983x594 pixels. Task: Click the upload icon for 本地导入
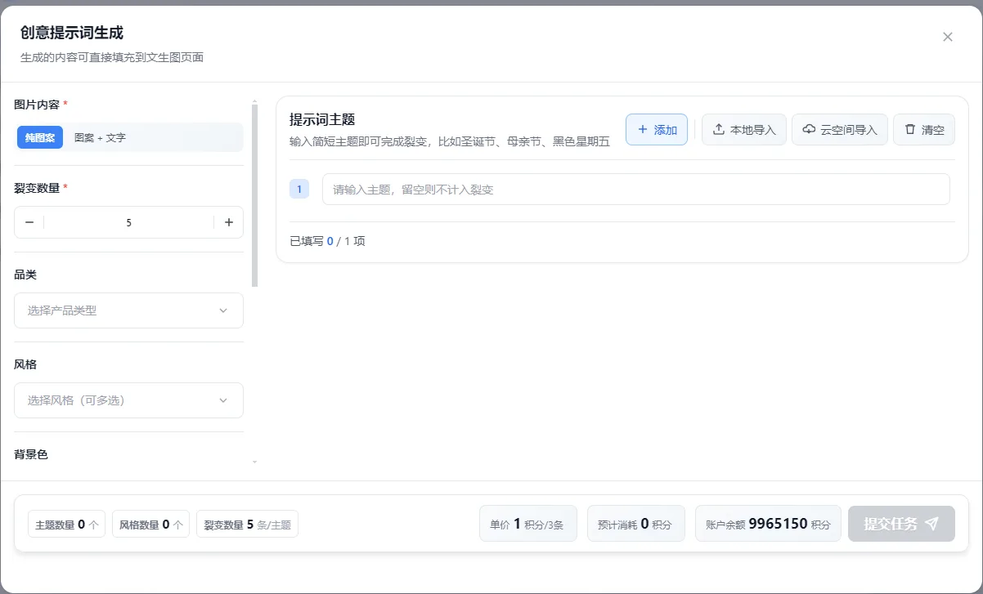pyautogui.click(x=719, y=130)
